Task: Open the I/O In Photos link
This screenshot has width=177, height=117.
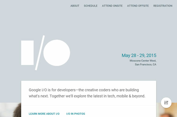Action: [76, 114]
